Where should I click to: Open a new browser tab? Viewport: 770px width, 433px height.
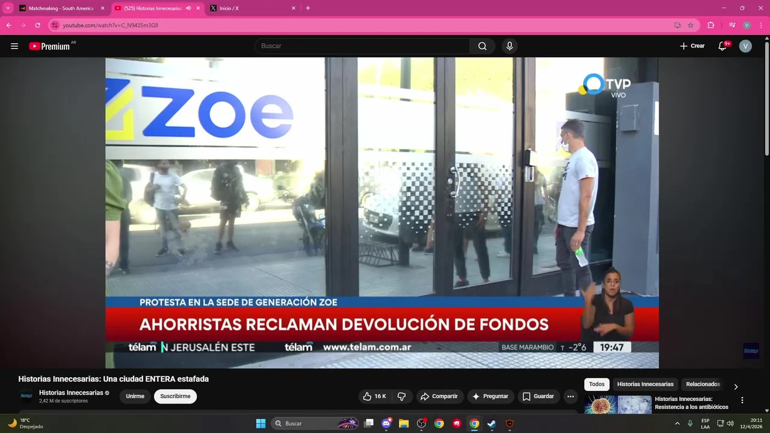(308, 8)
